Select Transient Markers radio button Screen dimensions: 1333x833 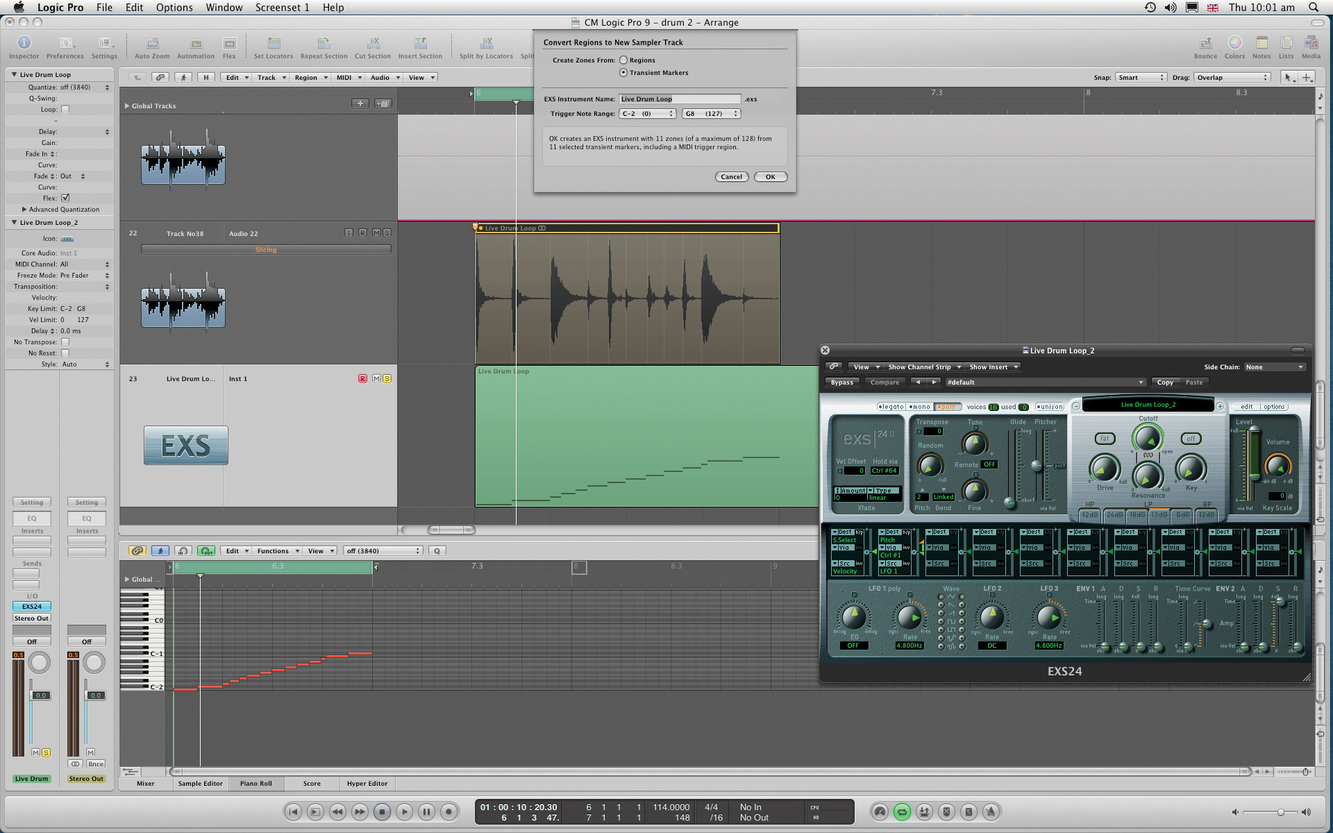click(x=622, y=72)
